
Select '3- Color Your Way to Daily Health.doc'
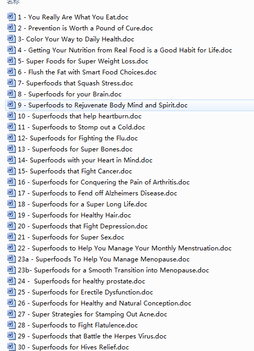coord(76,39)
